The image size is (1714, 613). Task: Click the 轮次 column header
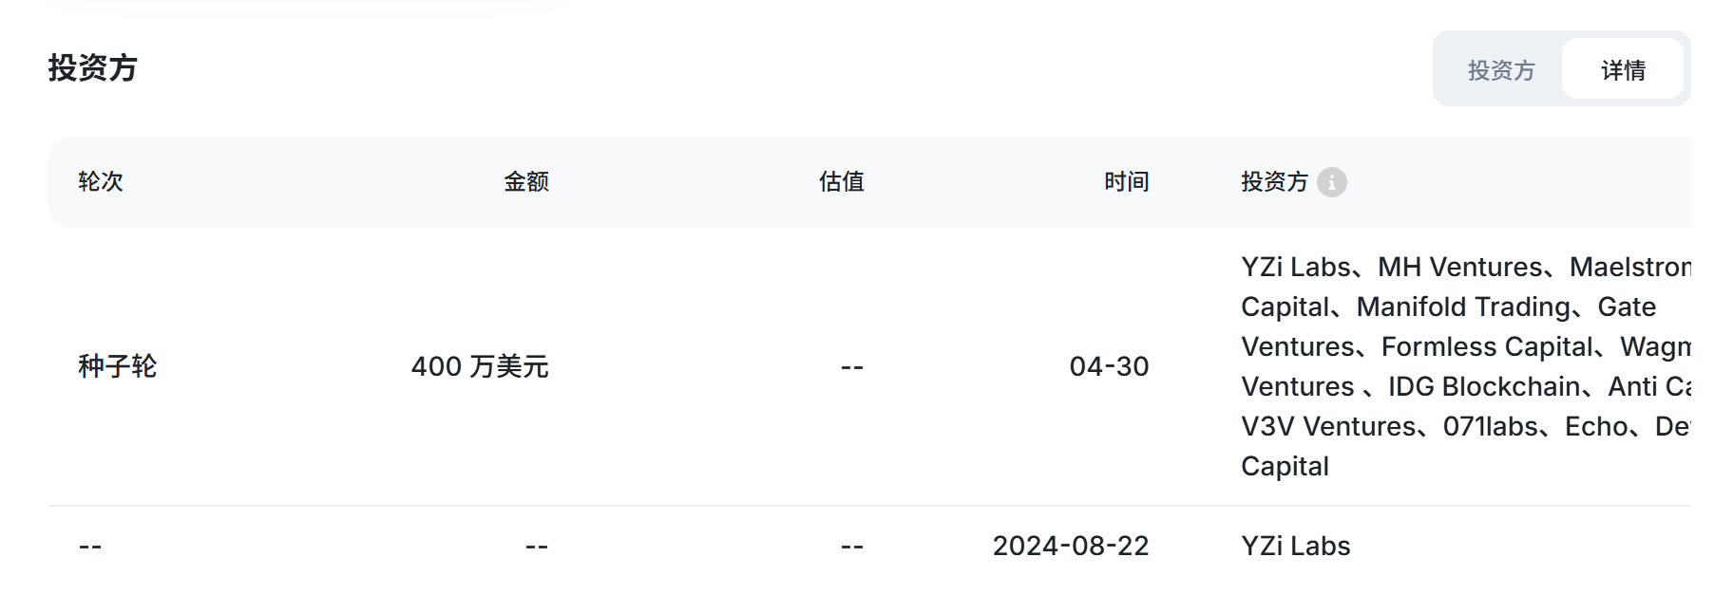101,182
